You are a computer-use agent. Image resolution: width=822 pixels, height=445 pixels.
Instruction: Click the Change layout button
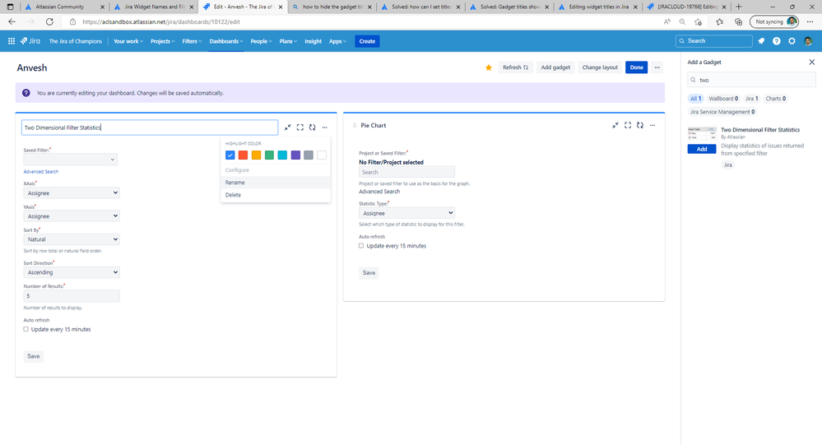tap(600, 67)
